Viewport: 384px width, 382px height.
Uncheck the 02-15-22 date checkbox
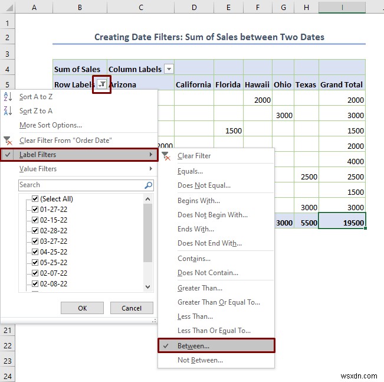35,220
